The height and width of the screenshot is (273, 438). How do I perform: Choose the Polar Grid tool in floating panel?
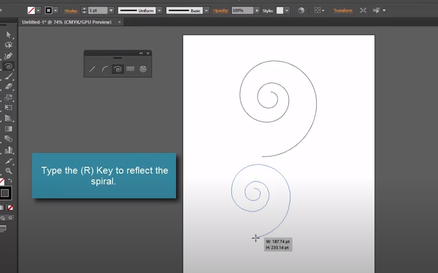click(143, 69)
